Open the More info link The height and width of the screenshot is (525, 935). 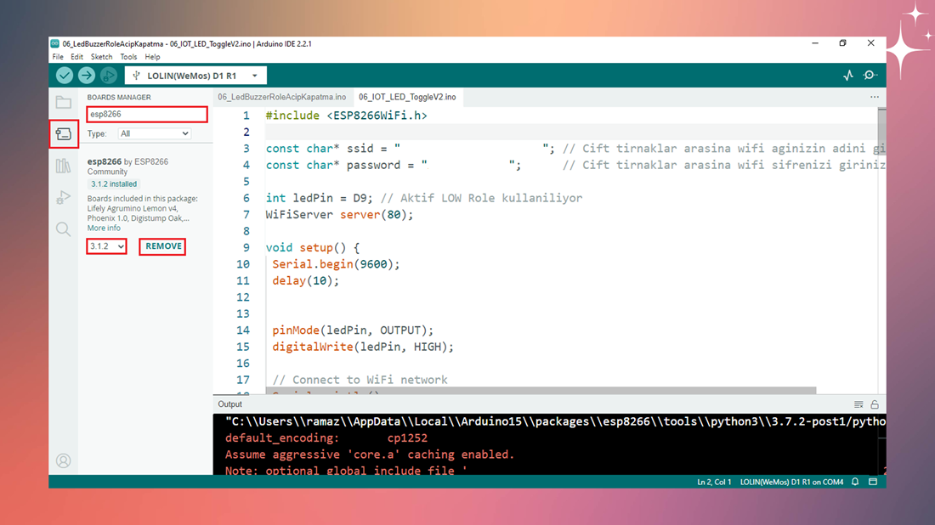pos(104,229)
